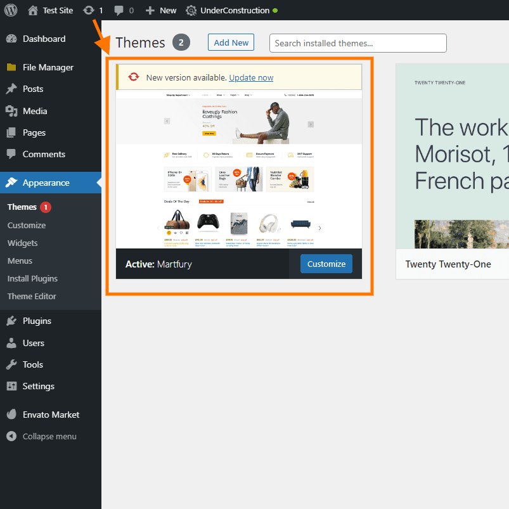Image resolution: width=509 pixels, height=509 pixels.
Task: Open Tools menu item
Action: pos(33,365)
